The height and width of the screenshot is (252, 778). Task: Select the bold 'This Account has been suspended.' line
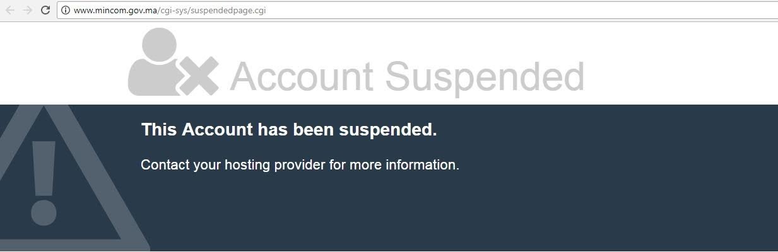[x=289, y=130]
